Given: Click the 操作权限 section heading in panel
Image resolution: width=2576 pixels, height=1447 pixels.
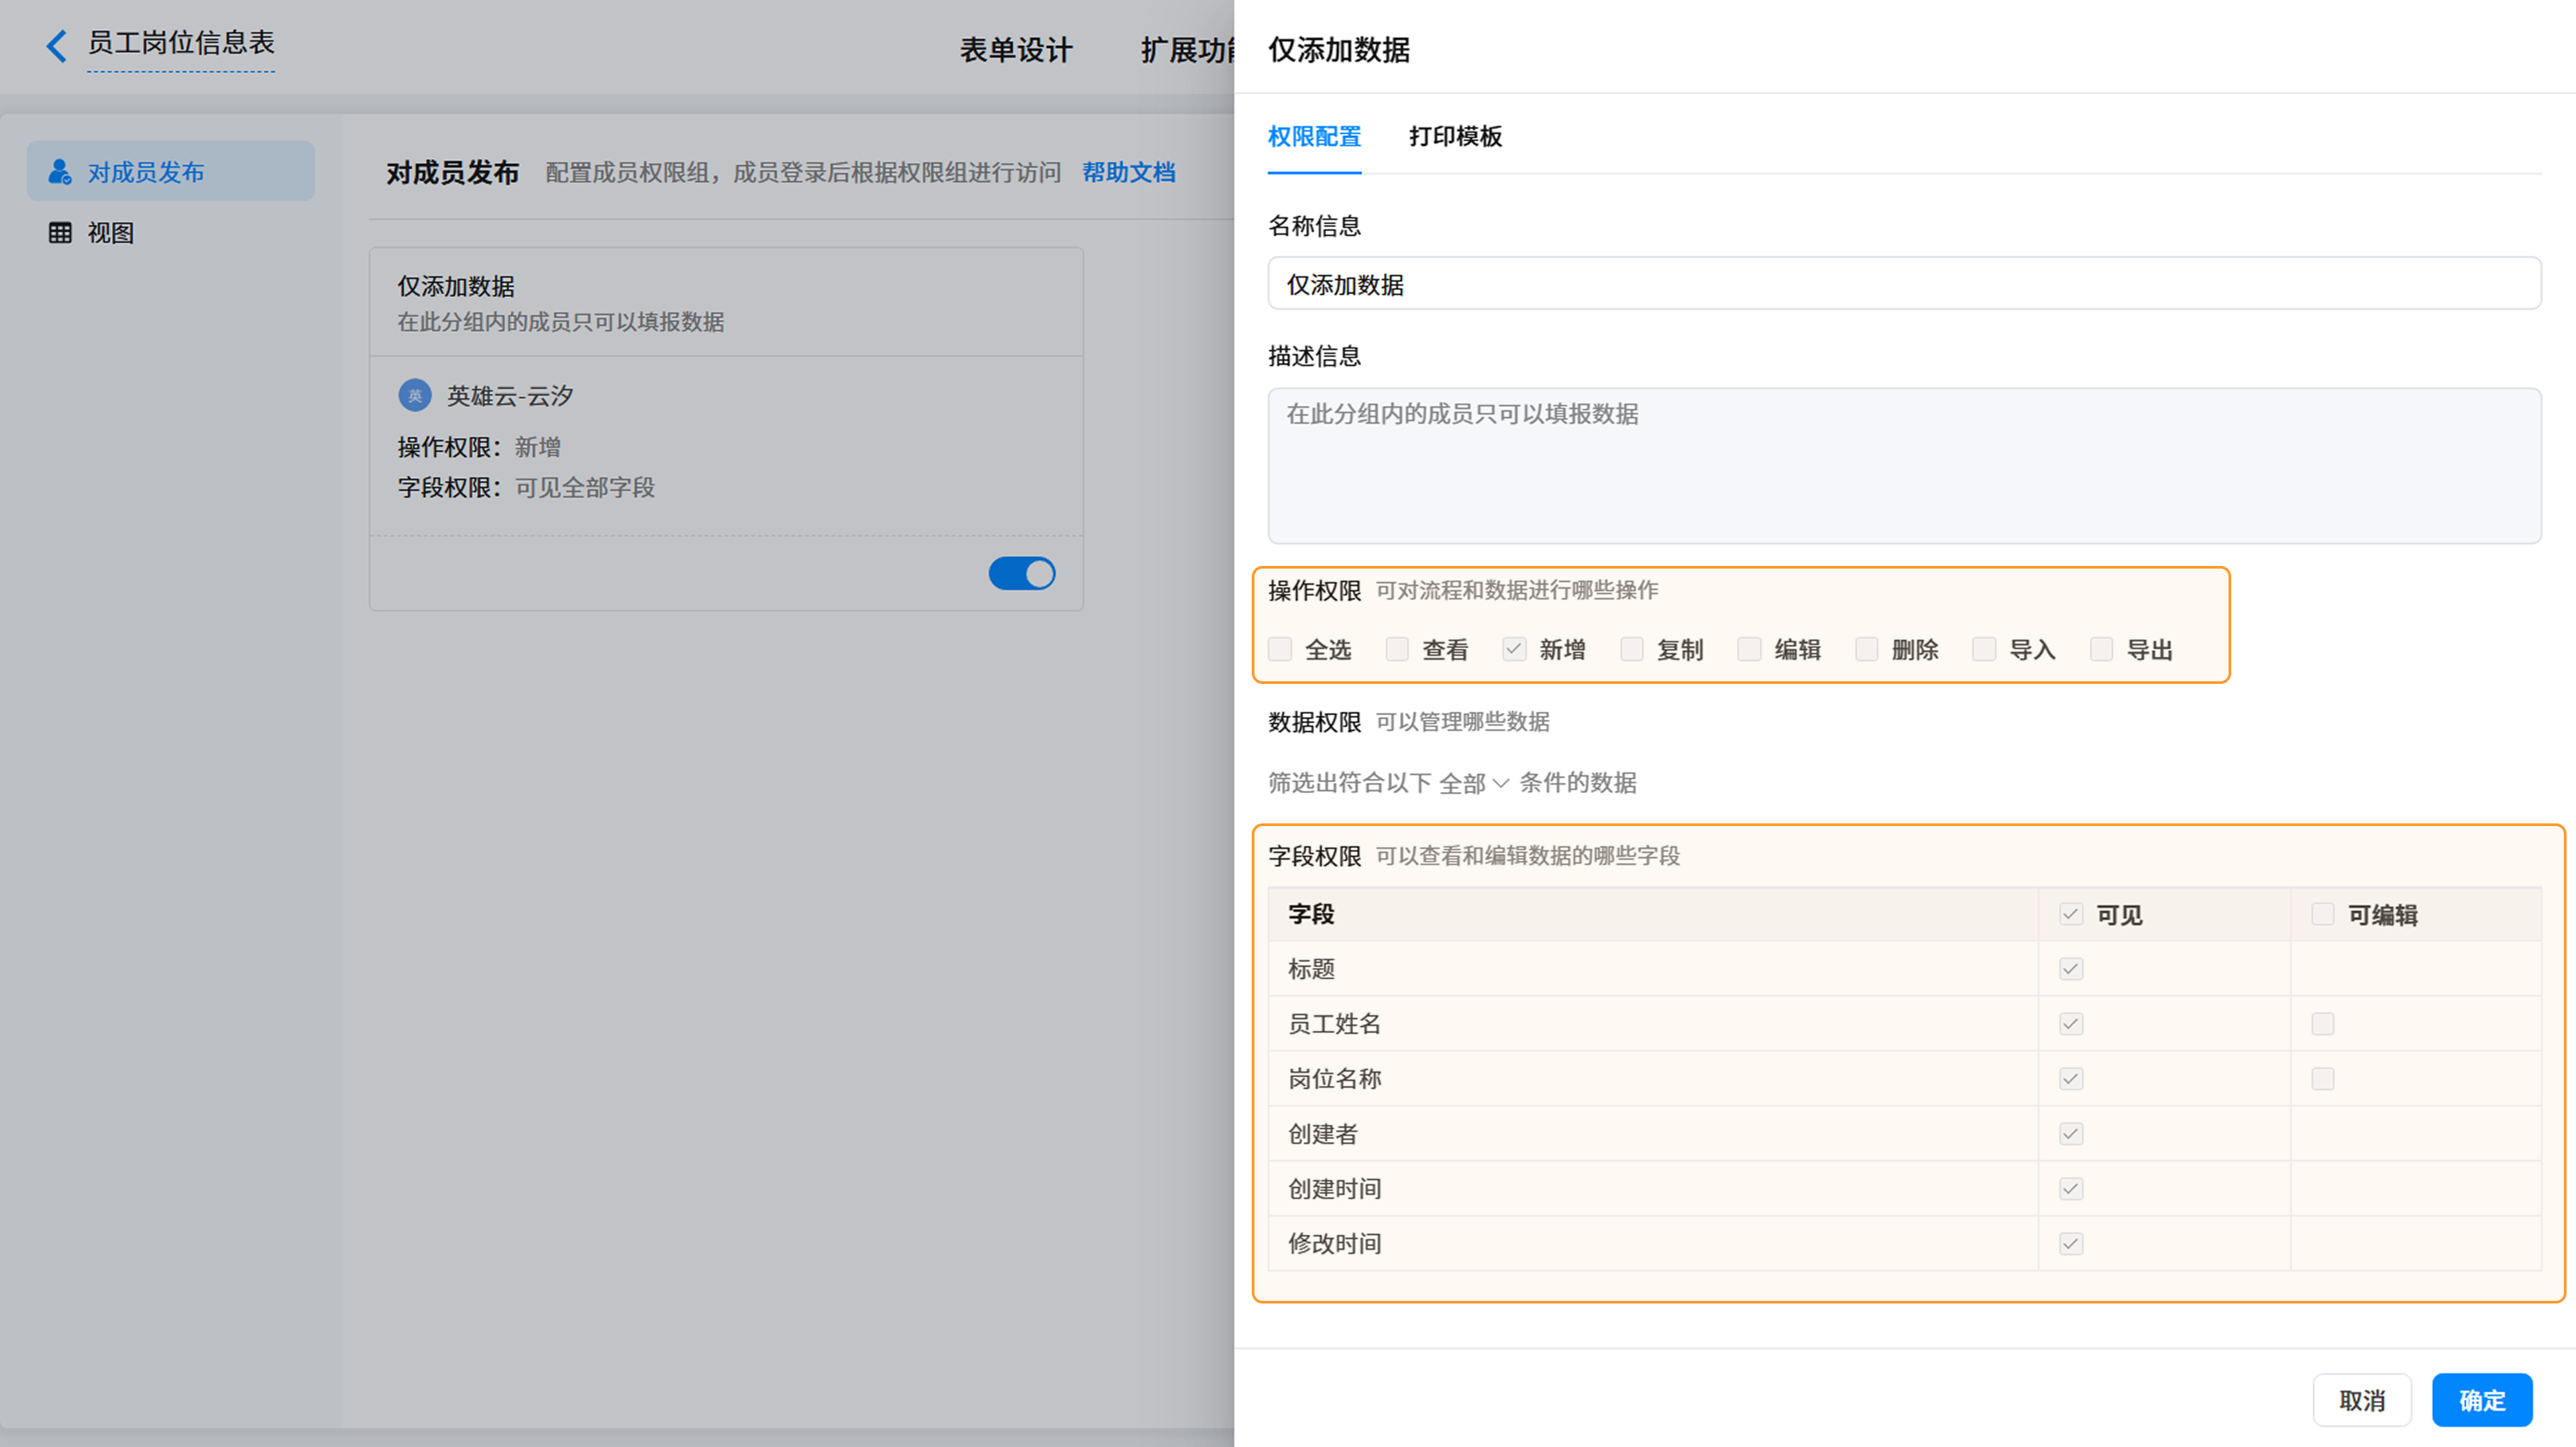Looking at the screenshot, I should (1314, 591).
